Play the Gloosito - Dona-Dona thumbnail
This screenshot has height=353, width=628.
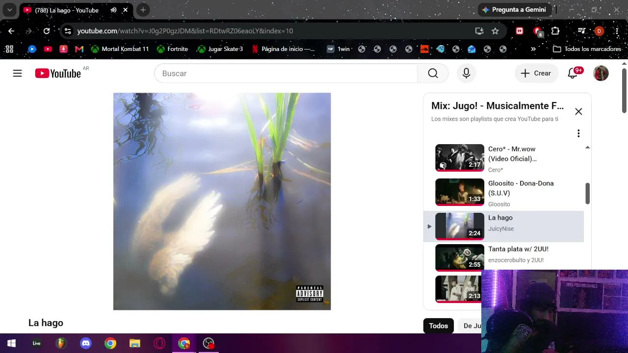point(460,192)
